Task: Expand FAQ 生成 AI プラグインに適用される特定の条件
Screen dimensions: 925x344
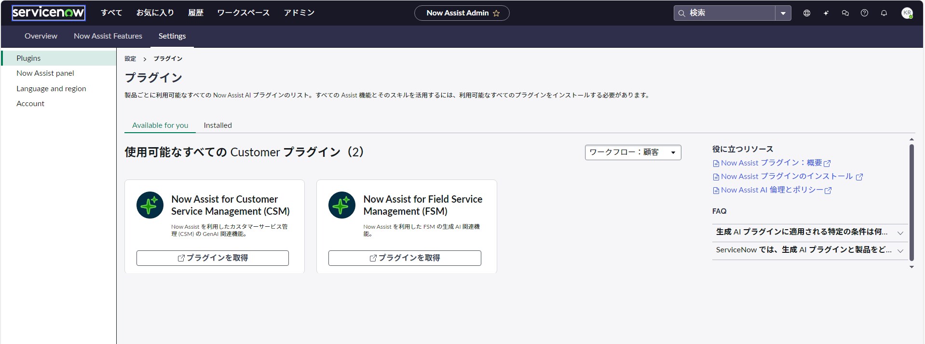Action: [810, 233]
